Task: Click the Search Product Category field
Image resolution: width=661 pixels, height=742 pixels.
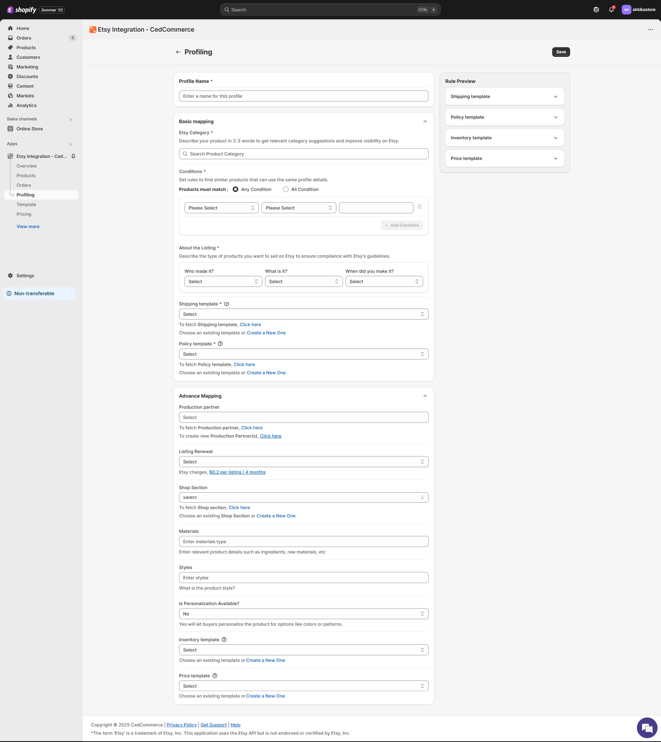Action: click(x=303, y=154)
